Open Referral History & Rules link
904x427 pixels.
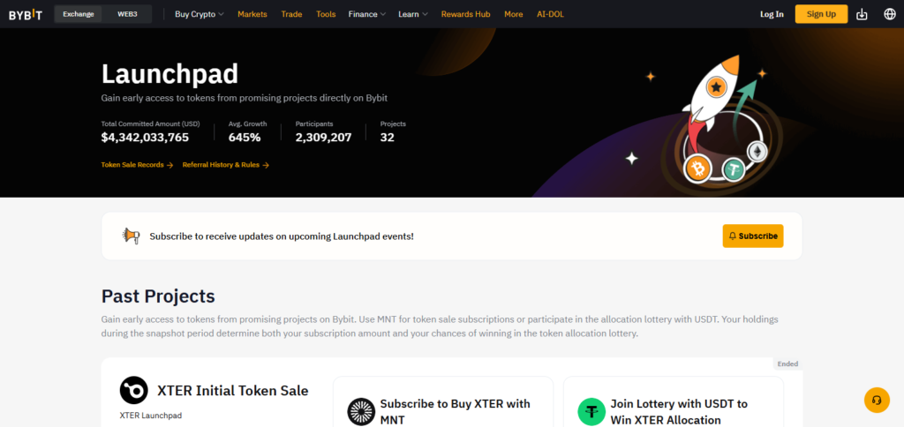coord(225,165)
